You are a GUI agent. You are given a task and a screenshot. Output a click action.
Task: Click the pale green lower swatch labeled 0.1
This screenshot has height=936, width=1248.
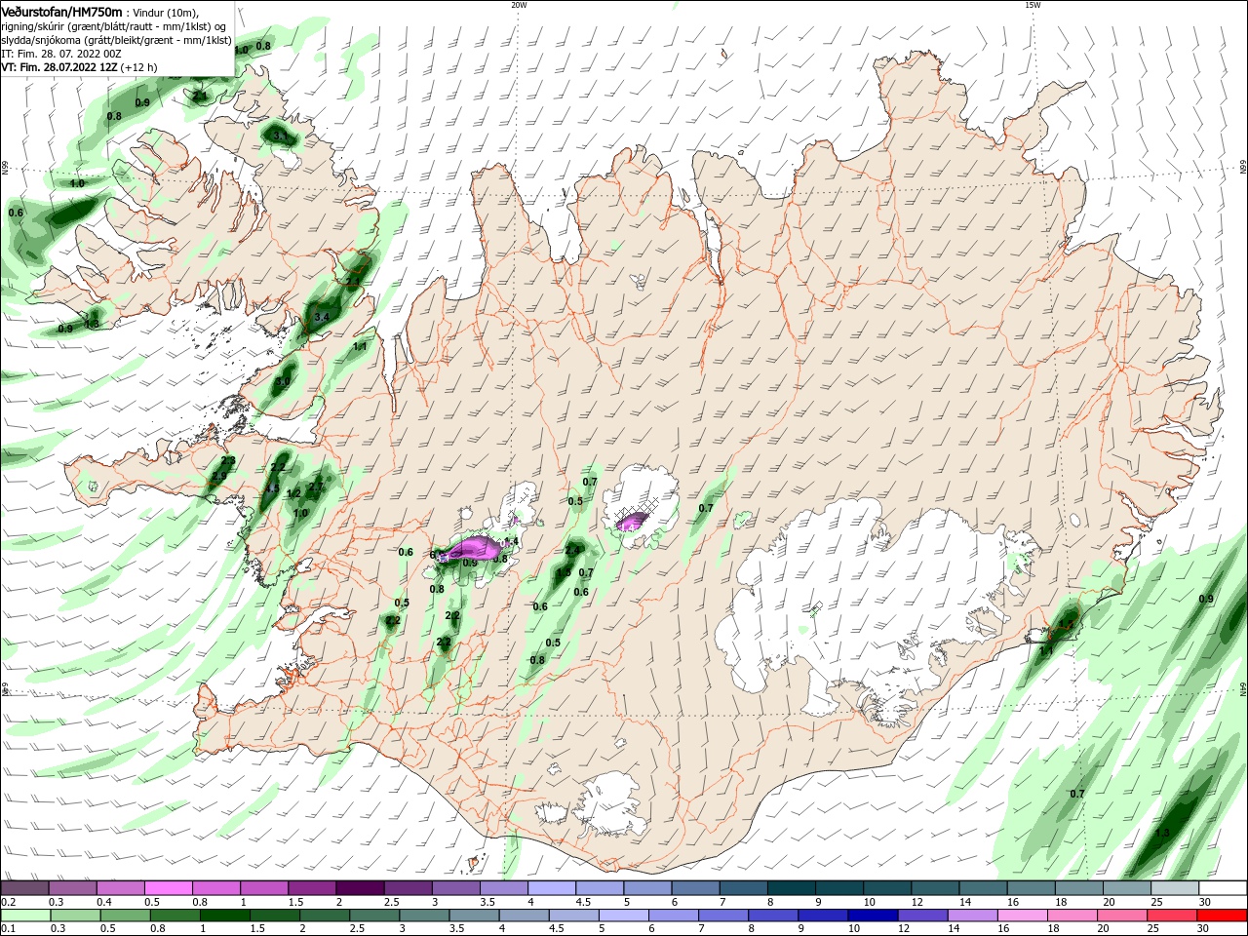(26, 916)
